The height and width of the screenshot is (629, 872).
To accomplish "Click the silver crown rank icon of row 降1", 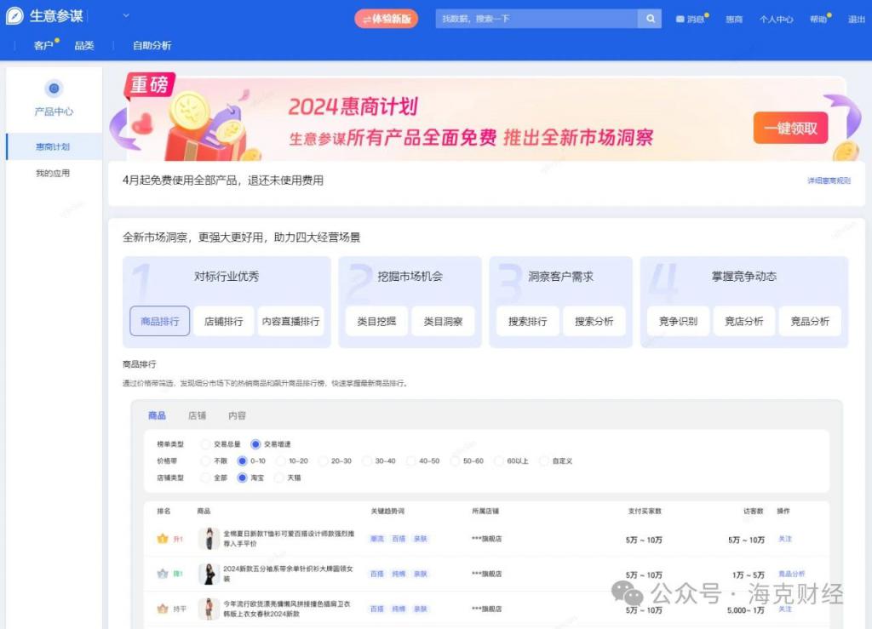I will coord(163,574).
